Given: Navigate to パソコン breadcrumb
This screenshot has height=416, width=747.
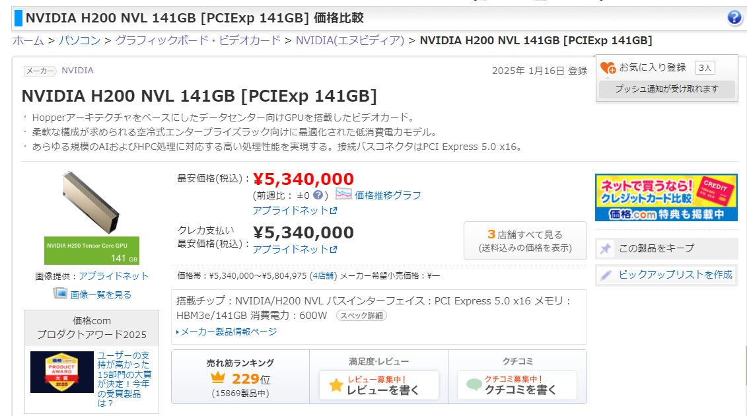Looking at the screenshot, I should 79,40.
